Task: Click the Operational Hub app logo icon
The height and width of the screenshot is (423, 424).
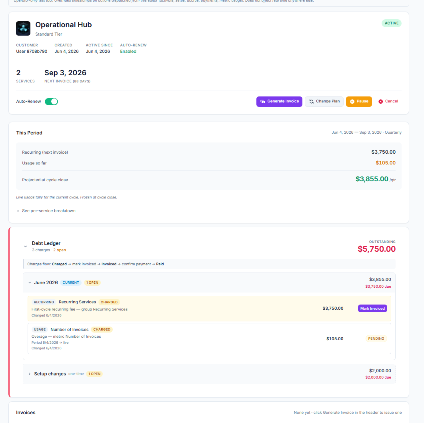Action: point(23,28)
